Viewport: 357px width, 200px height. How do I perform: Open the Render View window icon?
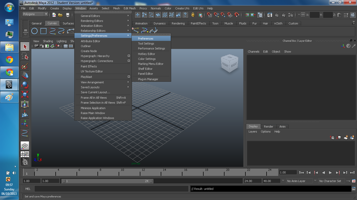point(270,15)
